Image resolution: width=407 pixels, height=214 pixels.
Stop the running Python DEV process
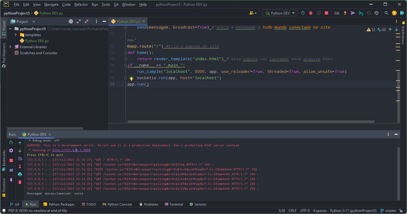326,13
